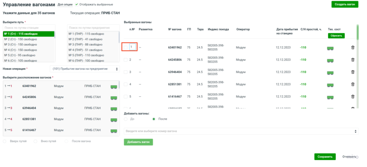The height and width of the screenshot is (167, 367).
Task: Click 'Создать вагон' button
Action: (345, 4)
